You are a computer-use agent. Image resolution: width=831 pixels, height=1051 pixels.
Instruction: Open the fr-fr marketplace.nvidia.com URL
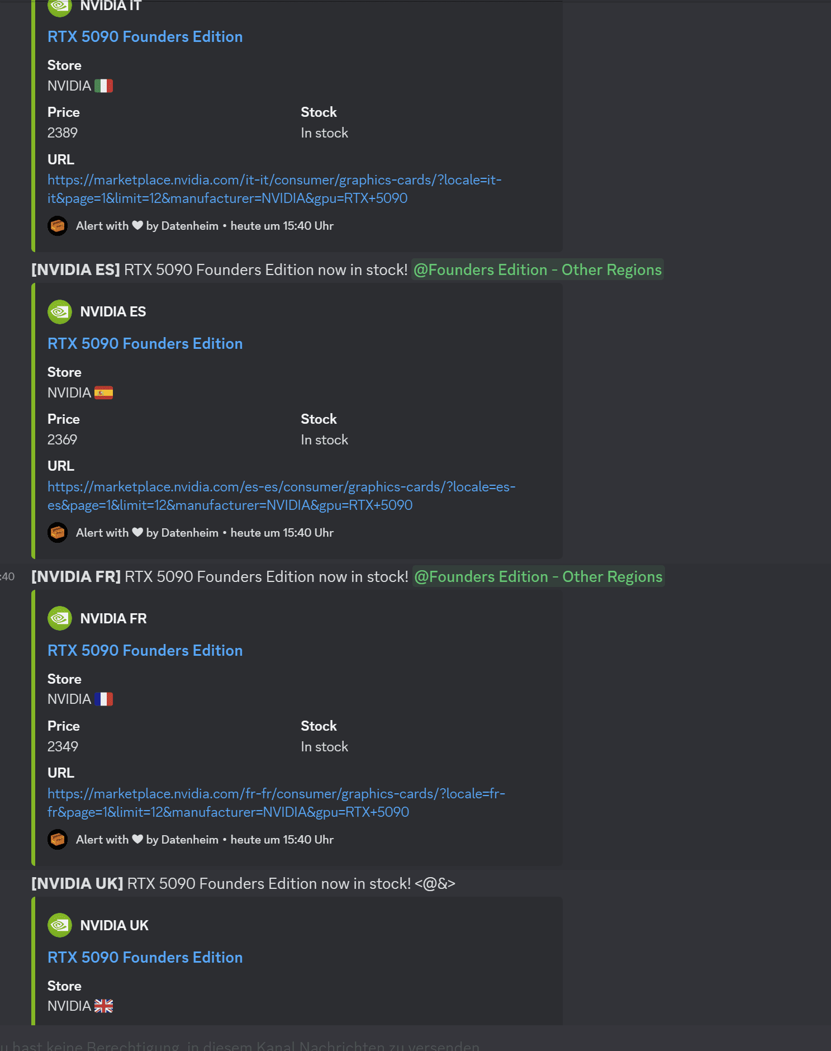coord(276,803)
